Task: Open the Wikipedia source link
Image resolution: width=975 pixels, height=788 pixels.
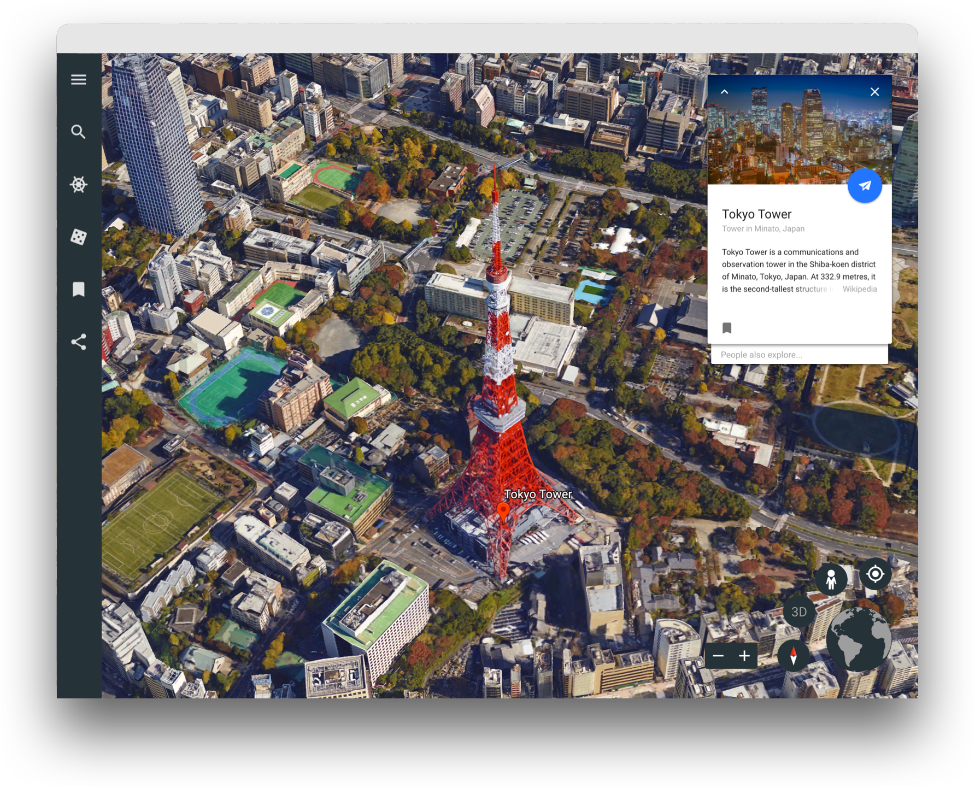Action: click(859, 289)
